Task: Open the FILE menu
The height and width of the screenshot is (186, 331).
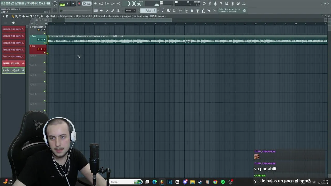Action: point(3,4)
